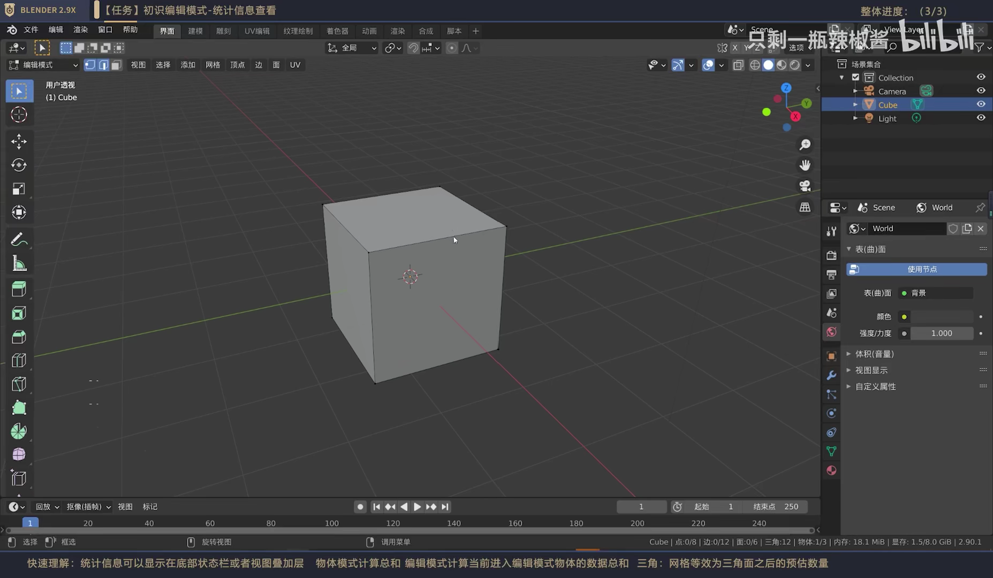Open the 回放 playback dropdown
Image resolution: width=993 pixels, height=578 pixels.
coord(47,507)
